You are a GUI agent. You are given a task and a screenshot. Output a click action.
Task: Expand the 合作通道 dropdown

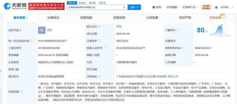(x=173, y=7)
